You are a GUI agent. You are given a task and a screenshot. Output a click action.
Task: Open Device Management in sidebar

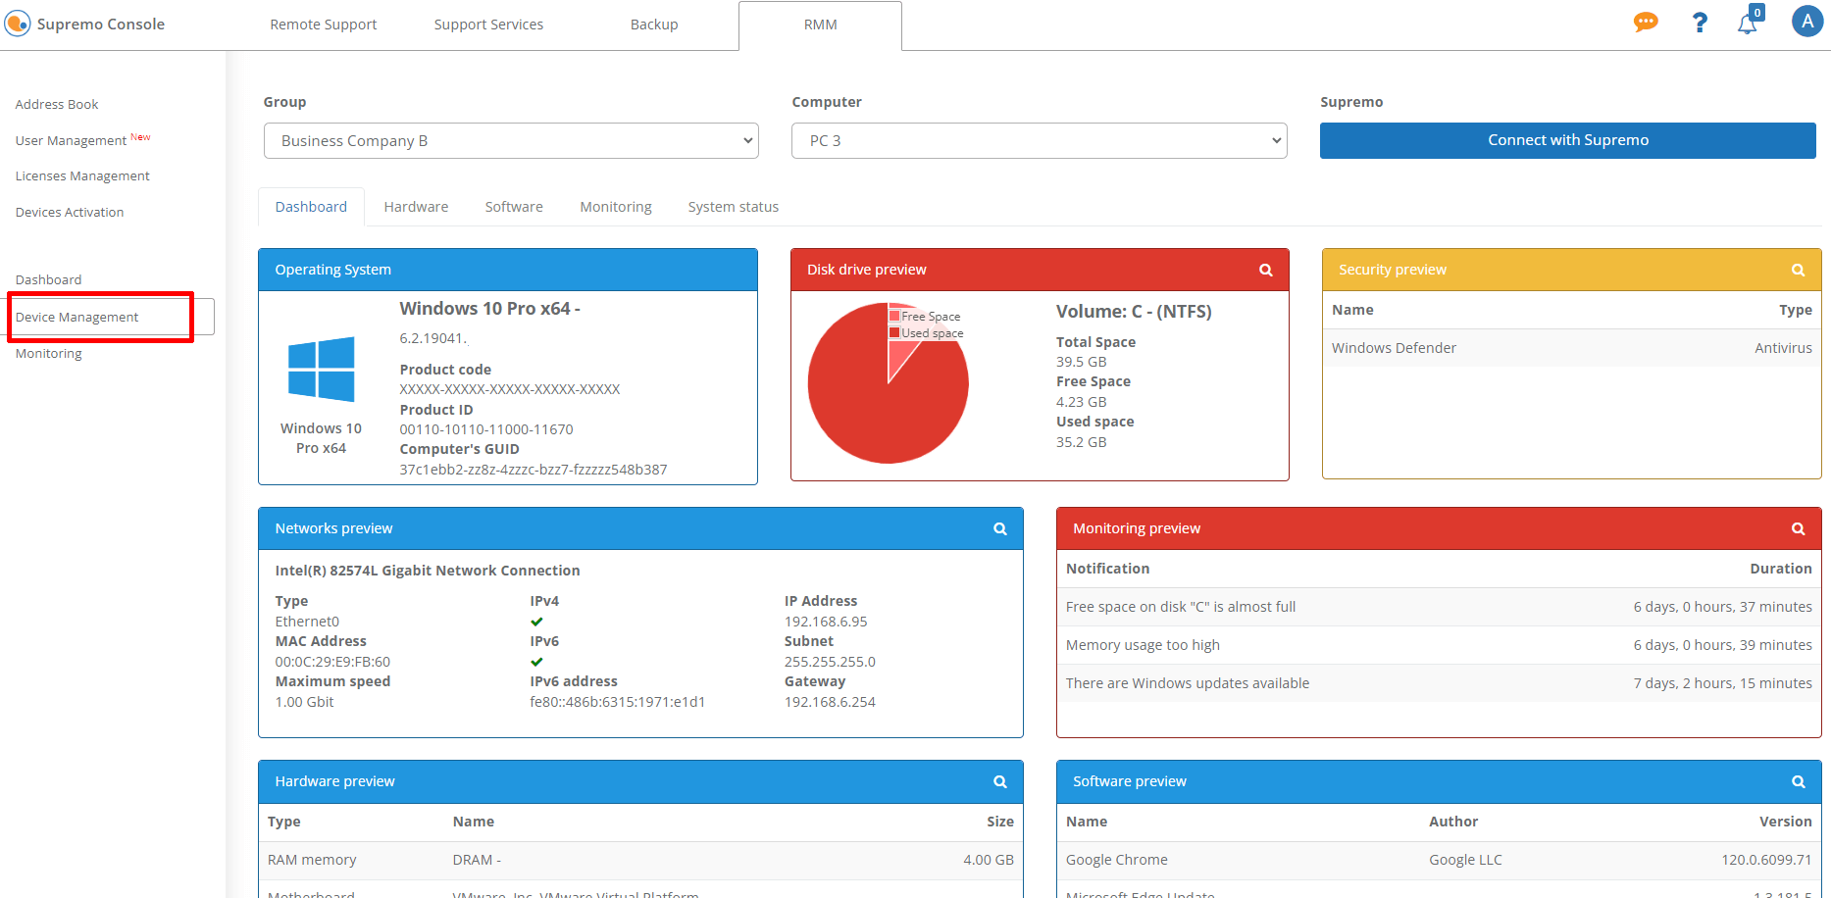pyautogui.click(x=76, y=317)
